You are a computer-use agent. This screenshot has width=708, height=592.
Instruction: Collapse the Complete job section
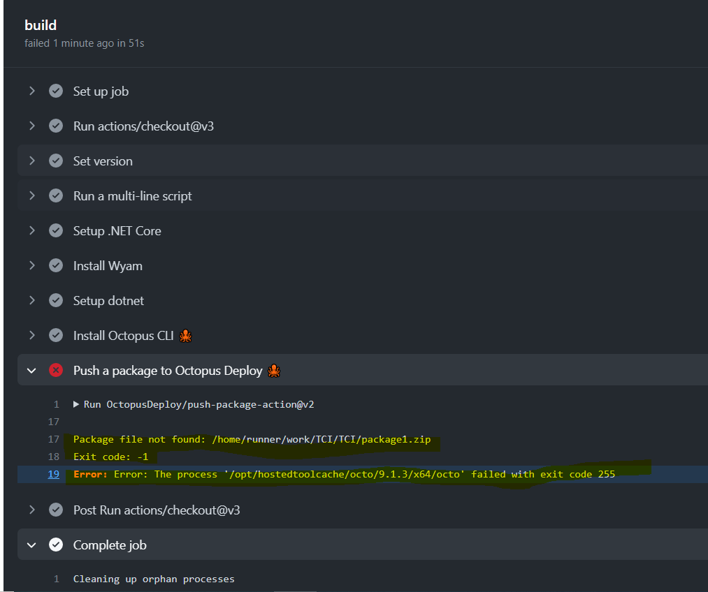[31, 545]
